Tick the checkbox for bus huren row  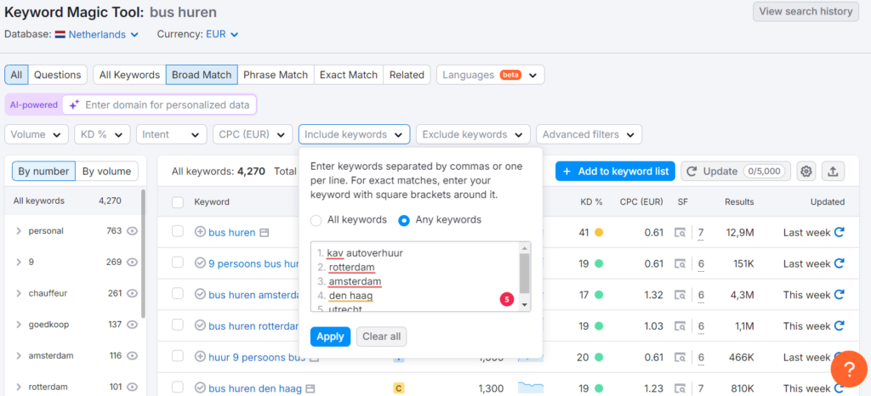[178, 231]
